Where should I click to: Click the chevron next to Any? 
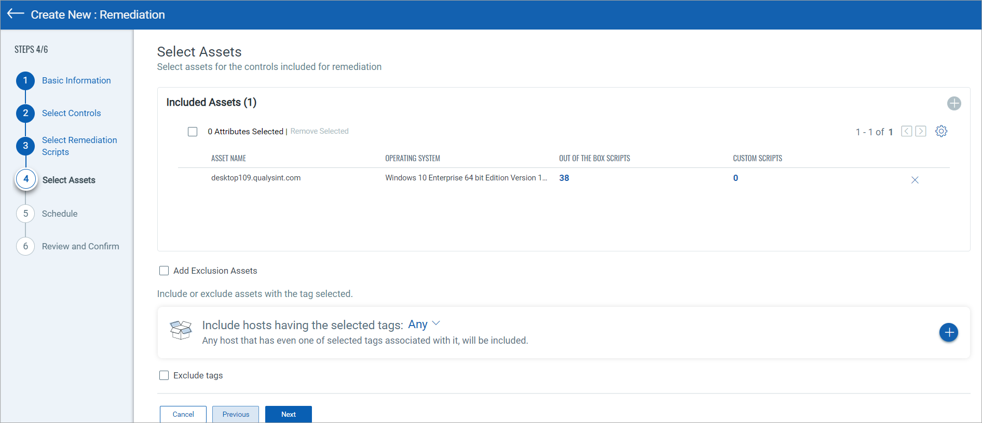point(436,323)
